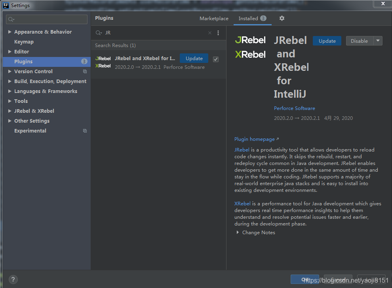
Task: Expand Build, Execution, Deployment node
Action: click(10, 81)
